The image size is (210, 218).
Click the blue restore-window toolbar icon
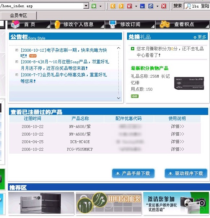pyautogui.click(x=151, y=6)
